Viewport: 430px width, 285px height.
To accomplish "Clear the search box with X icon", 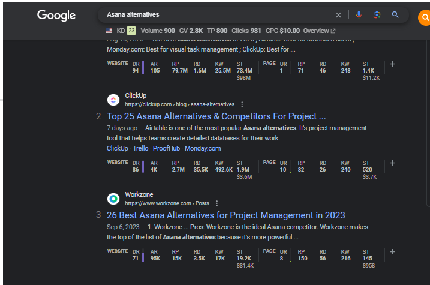I will 338,15.
